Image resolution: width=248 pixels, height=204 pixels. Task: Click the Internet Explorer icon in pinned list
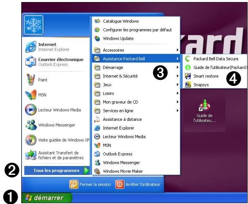(31, 47)
